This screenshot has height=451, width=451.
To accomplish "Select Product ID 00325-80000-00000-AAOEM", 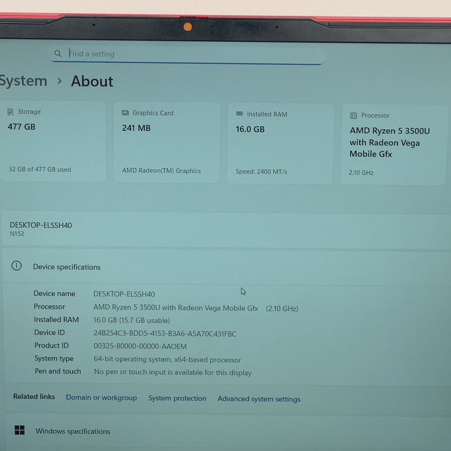I will [x=140, y=346].
